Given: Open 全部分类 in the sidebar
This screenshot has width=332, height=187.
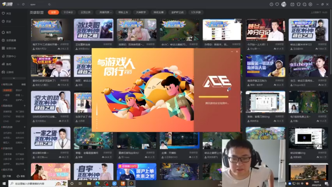Looking at the screenshot, I should (x=9, y=48).
